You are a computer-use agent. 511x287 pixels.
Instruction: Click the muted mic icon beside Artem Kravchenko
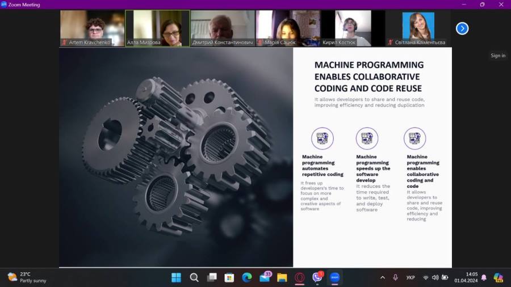[65, 43]
